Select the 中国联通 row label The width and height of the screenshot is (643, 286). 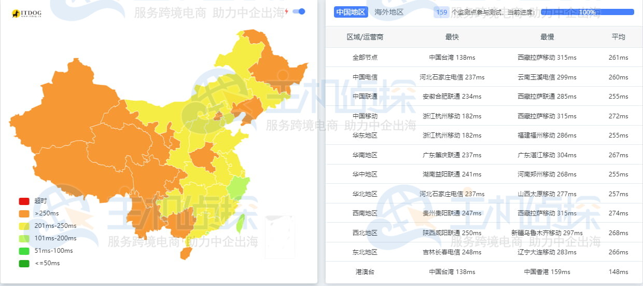coord(365,97)
